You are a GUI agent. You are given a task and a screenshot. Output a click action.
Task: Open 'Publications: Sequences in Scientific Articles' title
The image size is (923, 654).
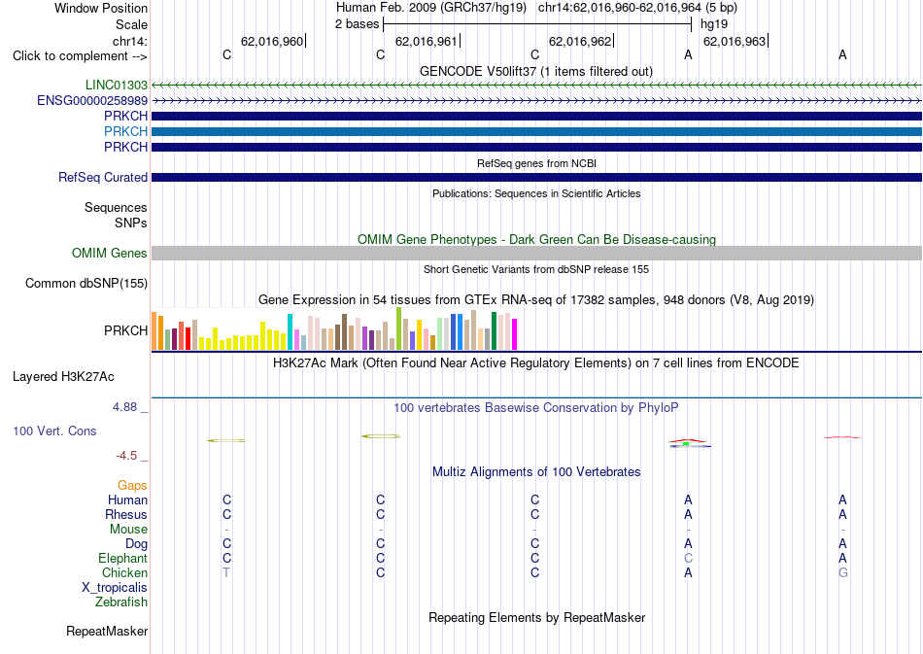click(x=536, y=193)
